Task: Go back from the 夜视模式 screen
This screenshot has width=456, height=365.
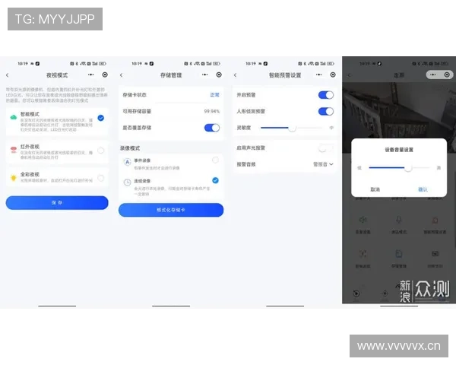Action: point(8,75)
